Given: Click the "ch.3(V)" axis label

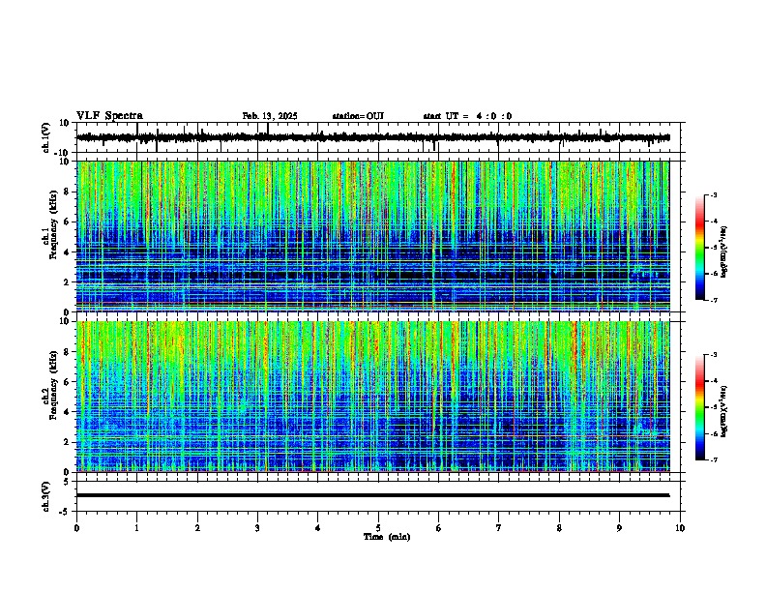Looking at the screenshot, I should point(46,497).
